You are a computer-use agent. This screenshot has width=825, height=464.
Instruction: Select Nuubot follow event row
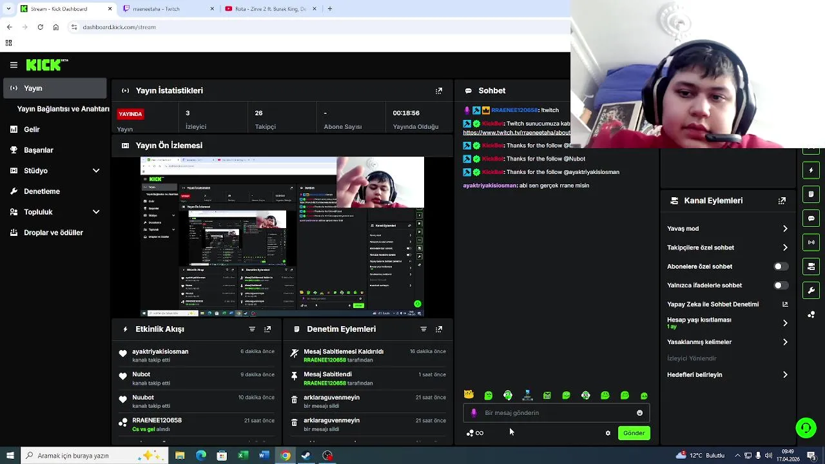pos(197,401)
